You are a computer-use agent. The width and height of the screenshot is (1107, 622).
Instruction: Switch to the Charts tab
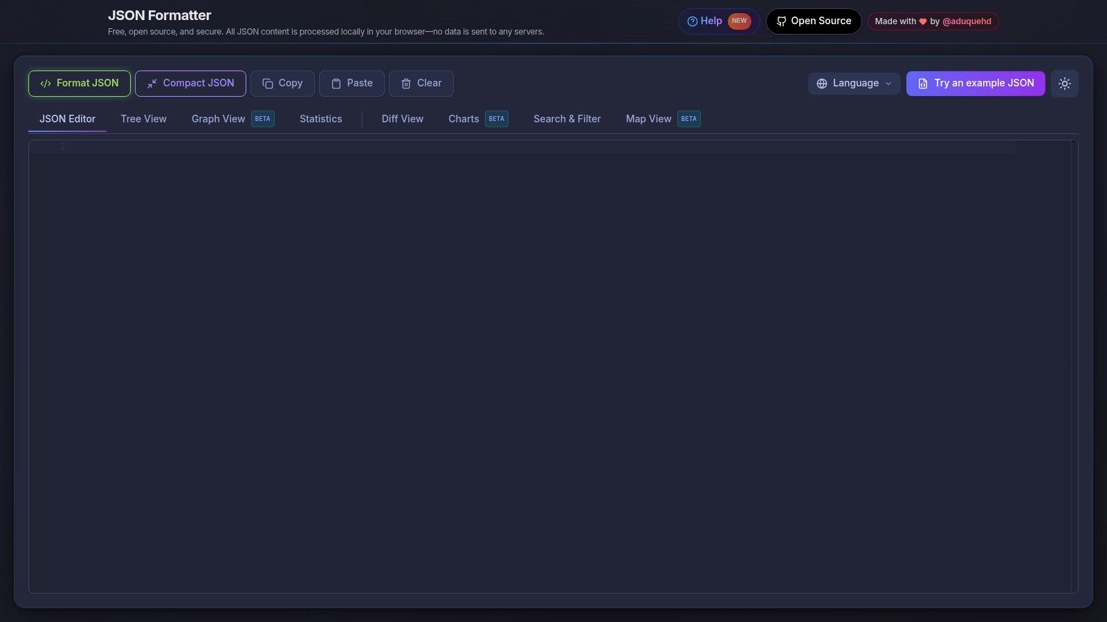point(464,119)
